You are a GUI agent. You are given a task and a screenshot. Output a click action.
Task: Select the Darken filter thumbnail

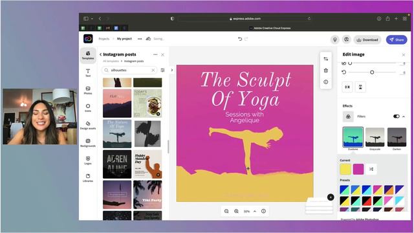coord(397,137)
